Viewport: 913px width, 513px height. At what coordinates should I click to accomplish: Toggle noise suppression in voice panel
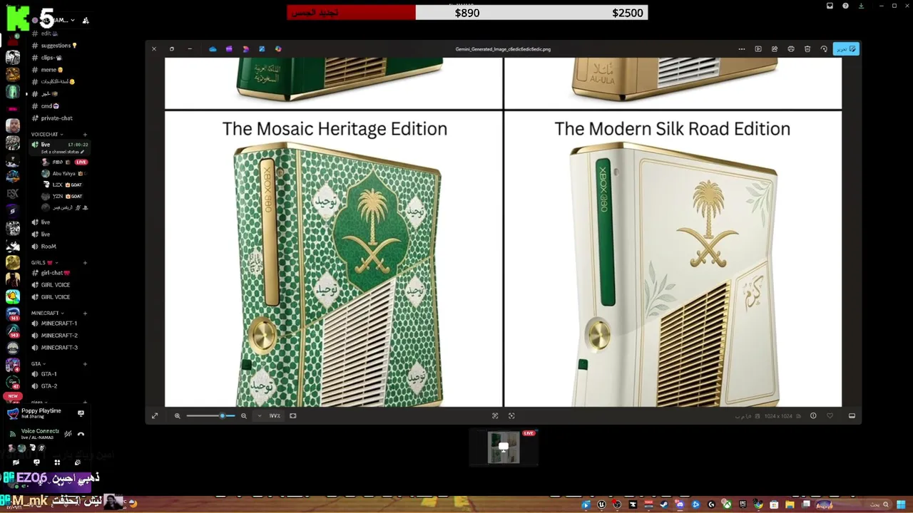tap(68, 434)
